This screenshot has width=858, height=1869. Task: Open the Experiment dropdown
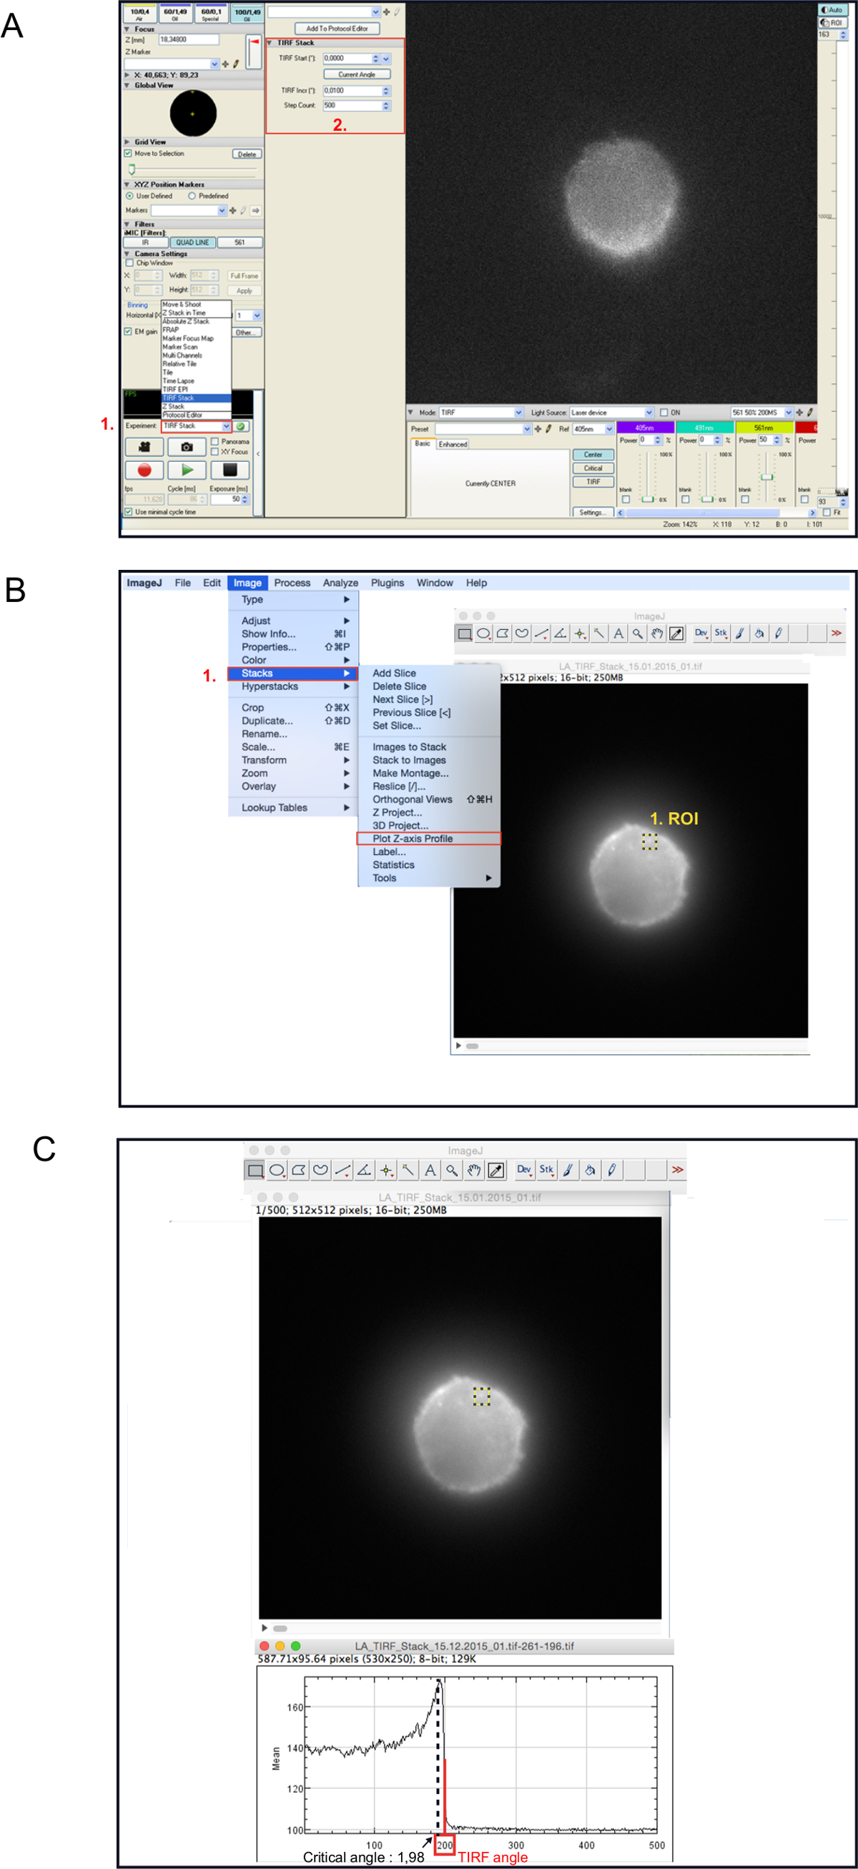pos(196,426)
